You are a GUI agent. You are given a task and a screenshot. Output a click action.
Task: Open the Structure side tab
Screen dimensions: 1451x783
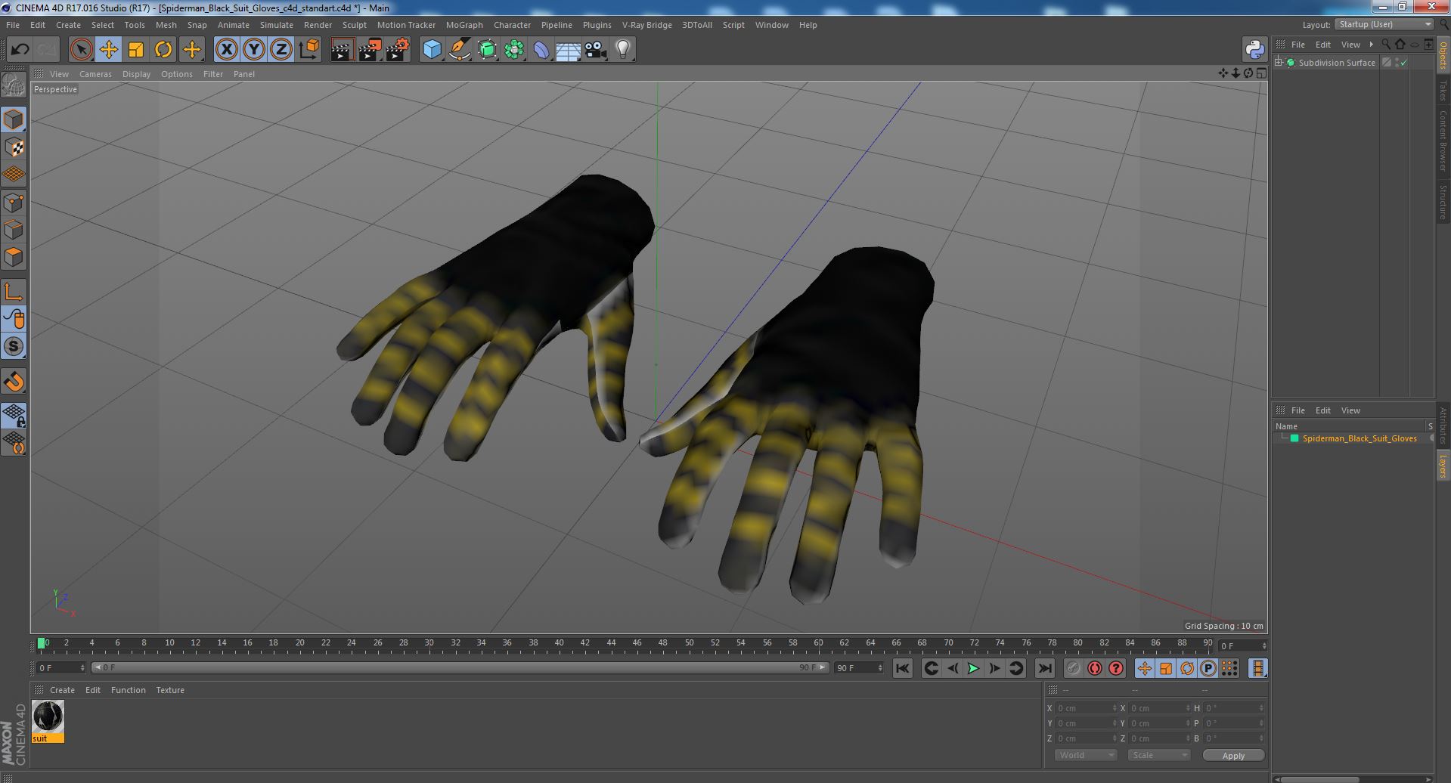click(1443, 202)
